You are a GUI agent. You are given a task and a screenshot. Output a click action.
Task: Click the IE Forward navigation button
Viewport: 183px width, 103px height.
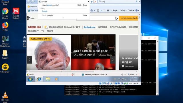coord(33,1)
